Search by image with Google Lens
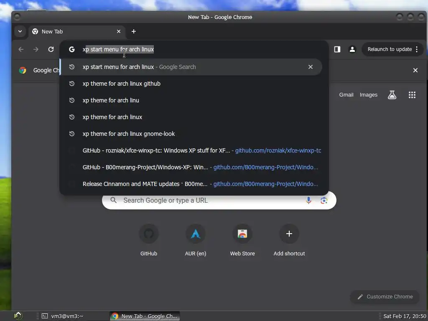428x321 pixels. [324, 200]
